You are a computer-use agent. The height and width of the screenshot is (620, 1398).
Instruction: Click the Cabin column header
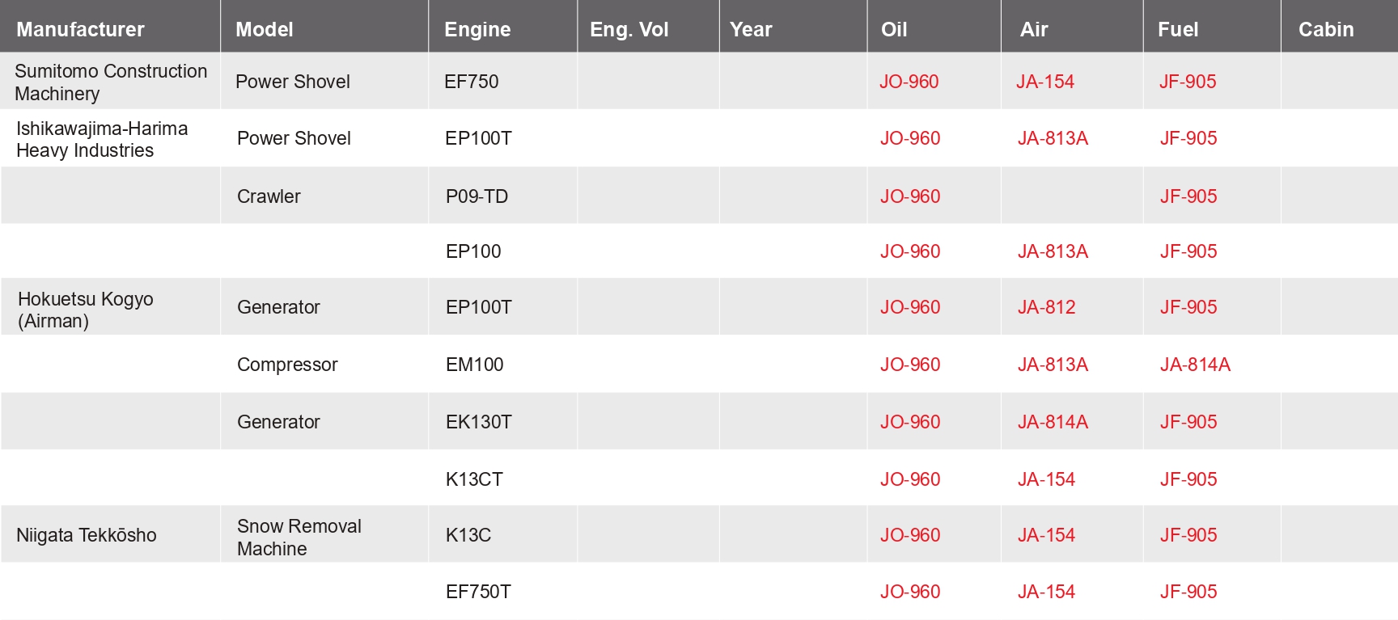[x=1325, y=30]
